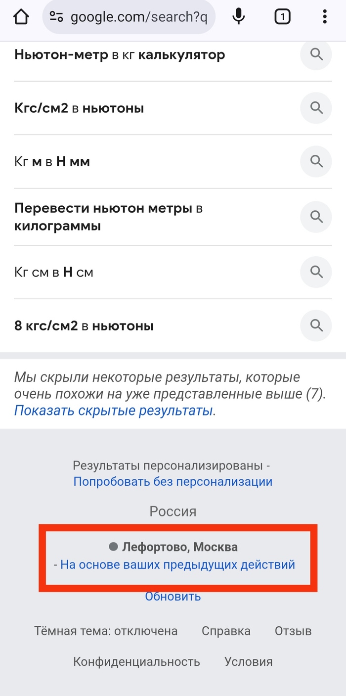This screenshot has width=346, height=696.
Task: Open the 'Условия' terms page
Action: 249,661
